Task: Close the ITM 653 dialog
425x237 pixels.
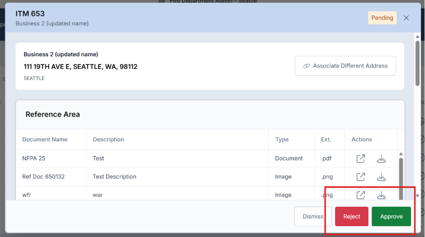Action: point(406,18)
